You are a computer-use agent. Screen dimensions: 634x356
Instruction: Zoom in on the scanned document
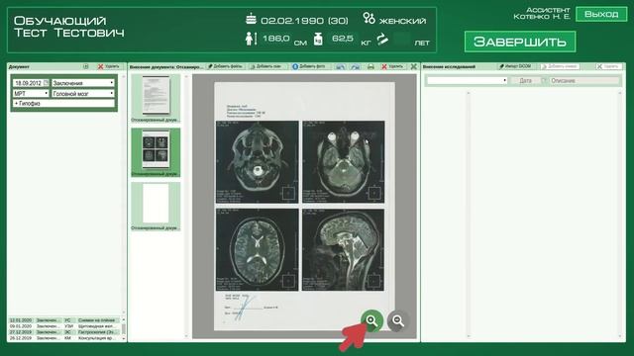click(x=372, y=320)
